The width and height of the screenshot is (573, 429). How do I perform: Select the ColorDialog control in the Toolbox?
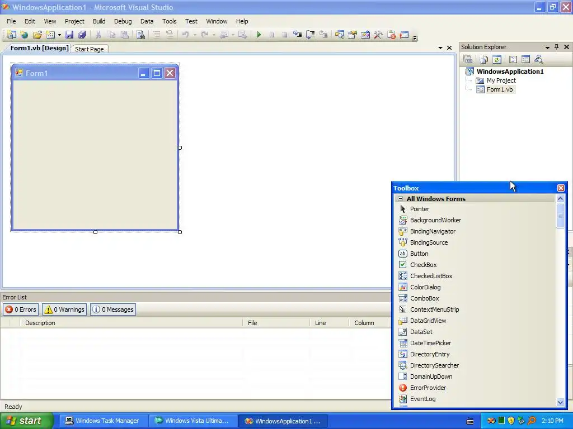tap(476, 287)
